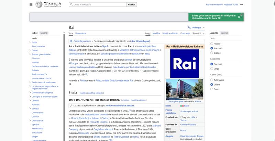The width and height of the screenshot is (275, 141).
Task: Click Benito Mussolini link
Action: (x=102, y=137)
